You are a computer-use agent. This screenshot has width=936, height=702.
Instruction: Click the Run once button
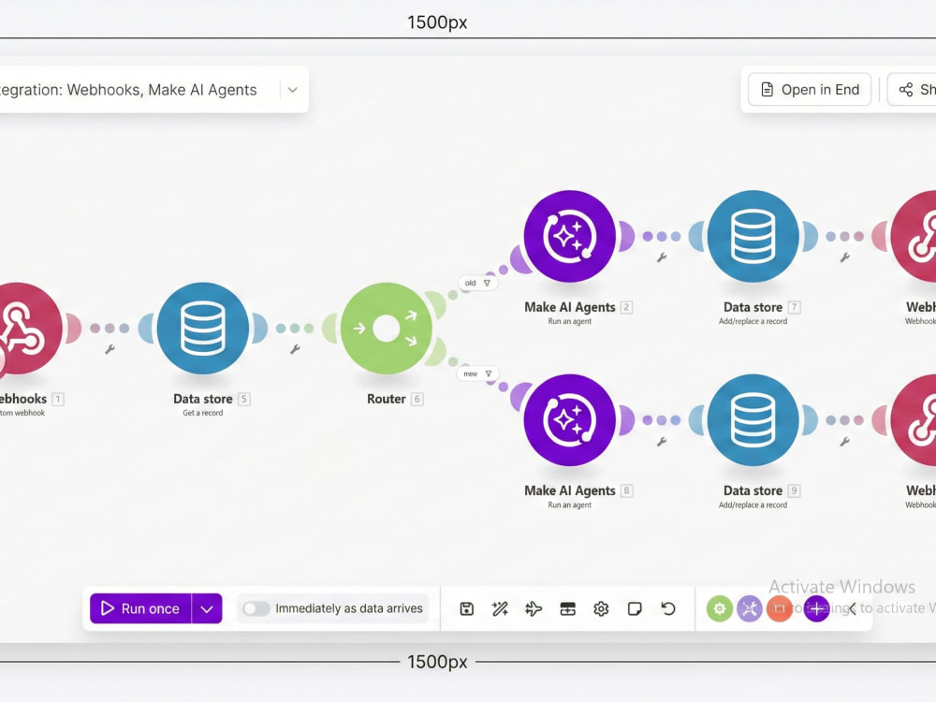pyautogui.click(x=140, y=609)
